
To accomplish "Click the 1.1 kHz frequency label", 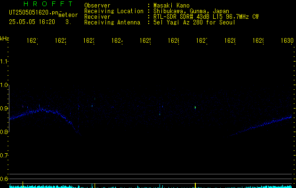I will 4,62.
